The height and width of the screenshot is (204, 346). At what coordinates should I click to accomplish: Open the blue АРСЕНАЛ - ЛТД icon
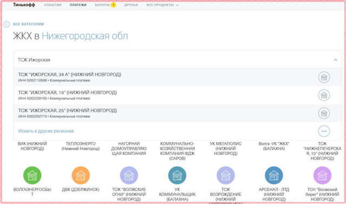pyautogui.click(x=274, y=175)
